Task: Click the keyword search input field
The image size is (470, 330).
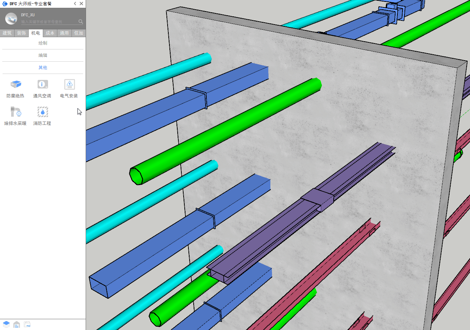Action: (48, 22)
